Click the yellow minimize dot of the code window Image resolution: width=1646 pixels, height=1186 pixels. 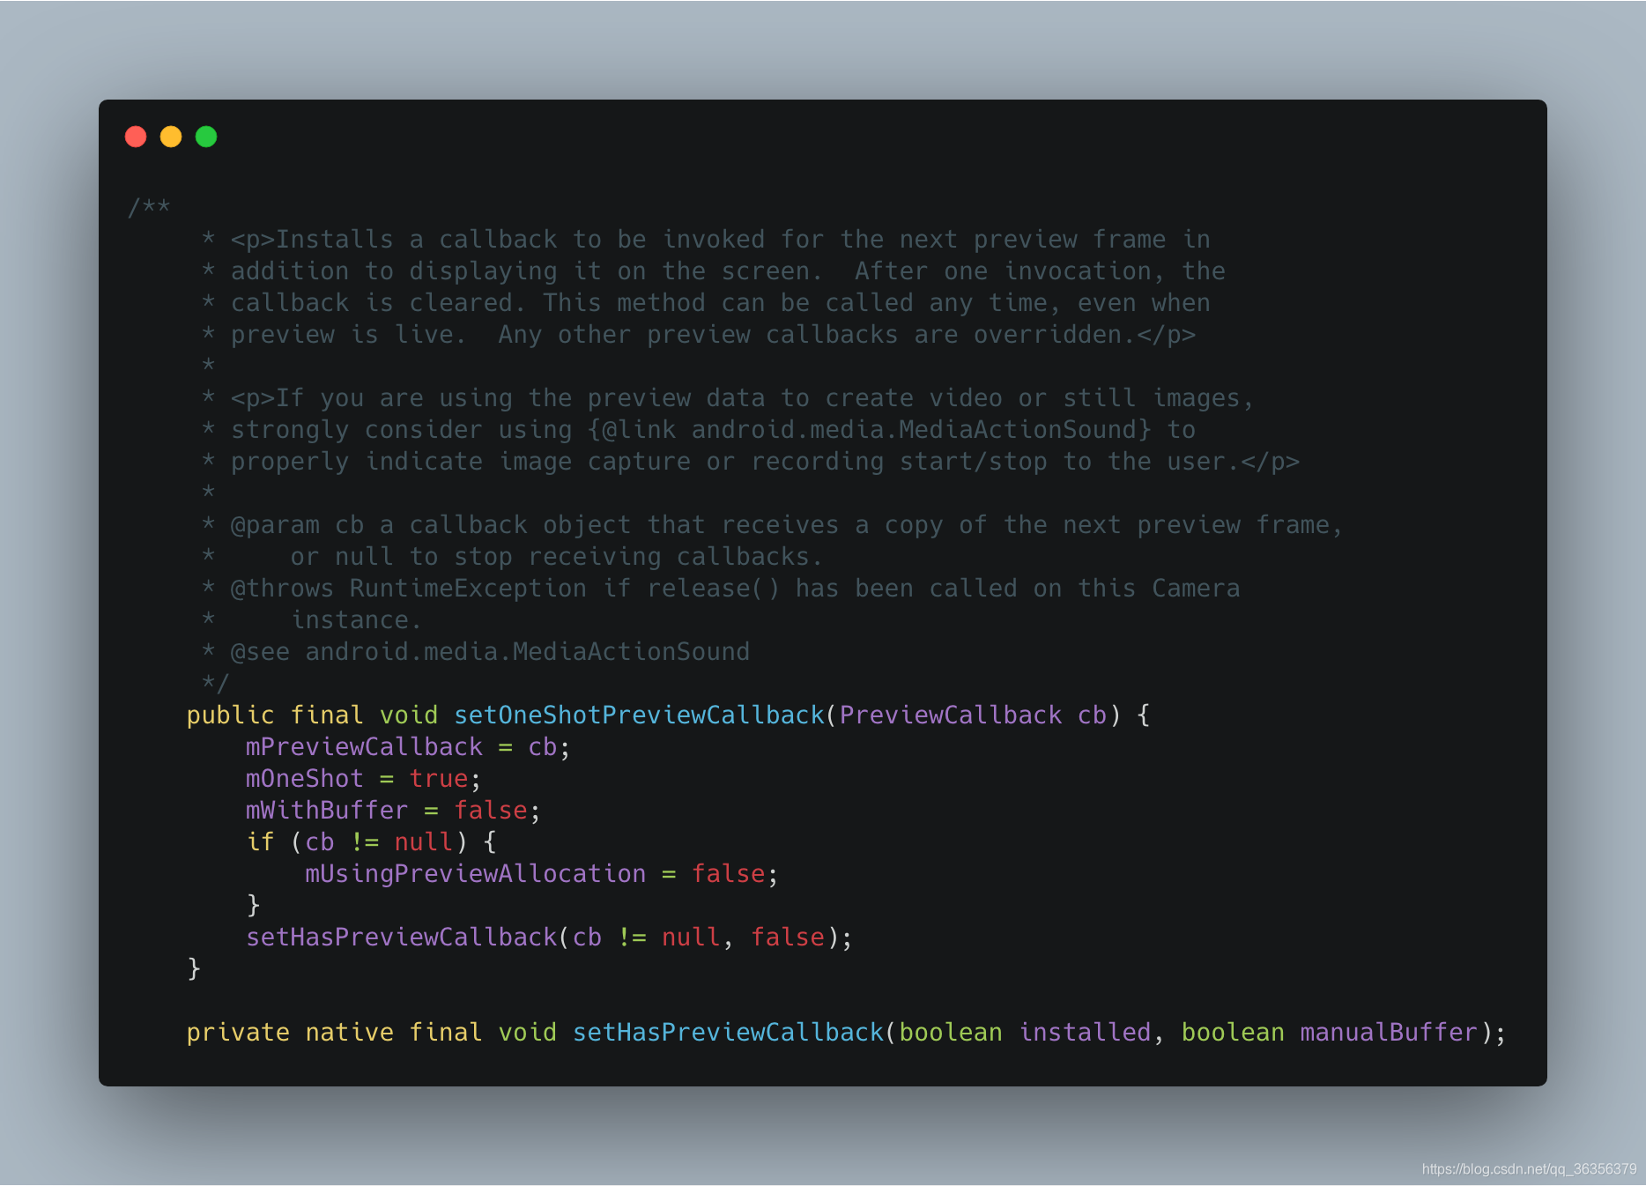point(171,137)
